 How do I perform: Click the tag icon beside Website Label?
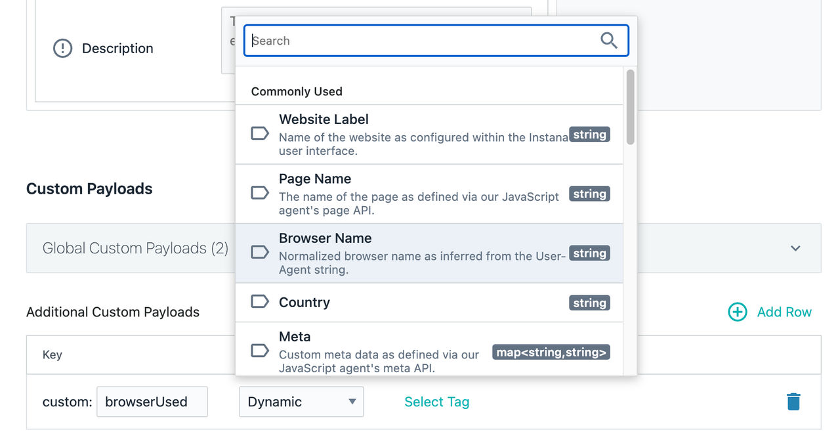260,134
